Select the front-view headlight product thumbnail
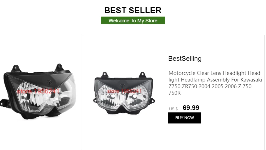This screenshot has height=150, width=266. pyautogui.click(x=124, y=93)
